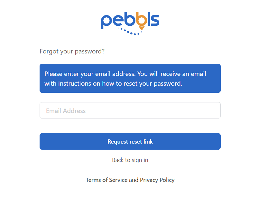Click the word 'and' between footer links
This screenshot has width=259, height=198.
coord(134,180)
